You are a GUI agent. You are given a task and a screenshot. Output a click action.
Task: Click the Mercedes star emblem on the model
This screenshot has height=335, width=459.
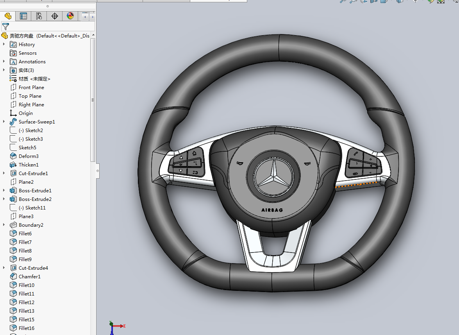[274, 177]
